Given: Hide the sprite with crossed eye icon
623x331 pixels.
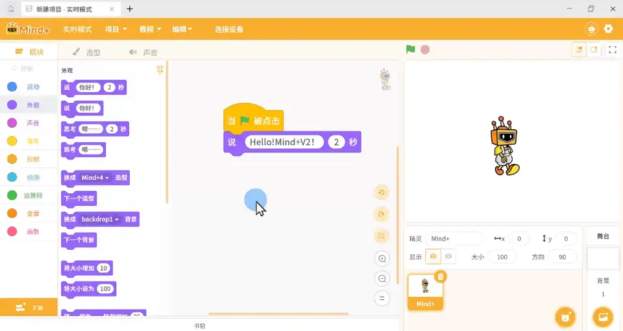Looking at the screenshot, I should pos(448,256).
